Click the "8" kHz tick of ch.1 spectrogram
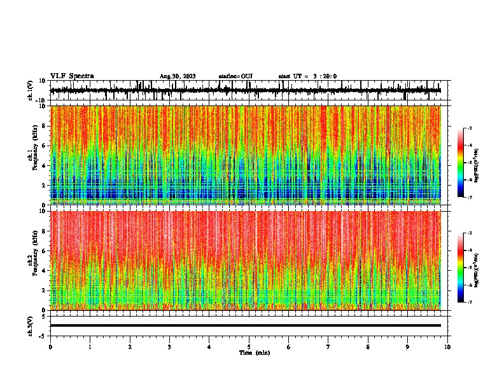The width and height of the screenshot is (504, 389). (45, 126)
